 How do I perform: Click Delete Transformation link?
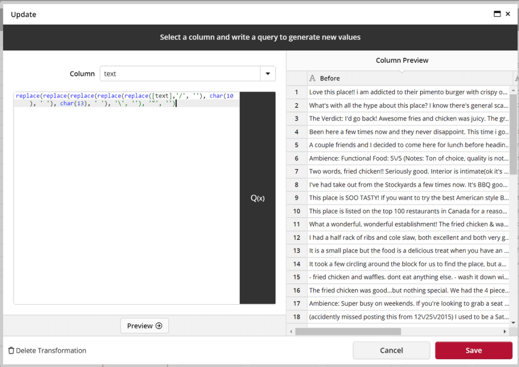[x=47, y=350]
